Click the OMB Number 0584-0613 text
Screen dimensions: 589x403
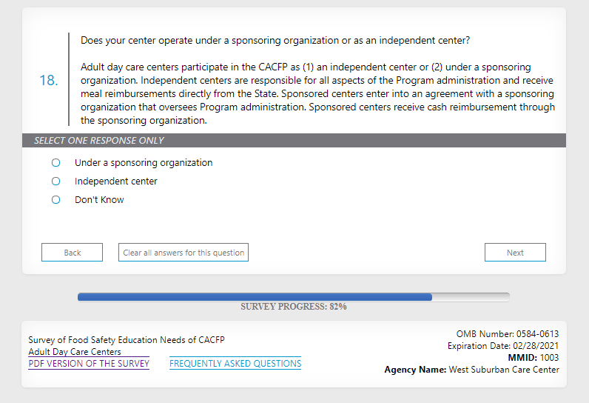[507, 334]
